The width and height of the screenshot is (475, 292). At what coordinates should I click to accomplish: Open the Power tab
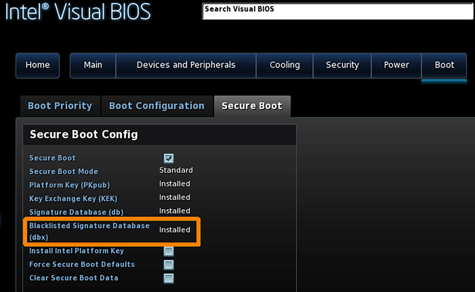point(396,65)
